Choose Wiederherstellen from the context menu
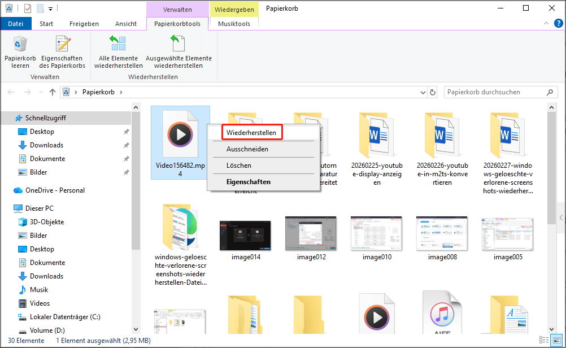Viewport: 566px width, 348px height. pos(251,132)
